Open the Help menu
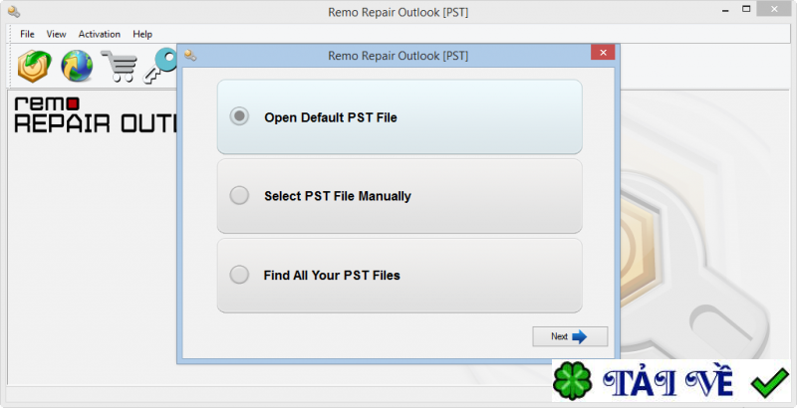This screenshot has height=408, width=797. point(142,34)
